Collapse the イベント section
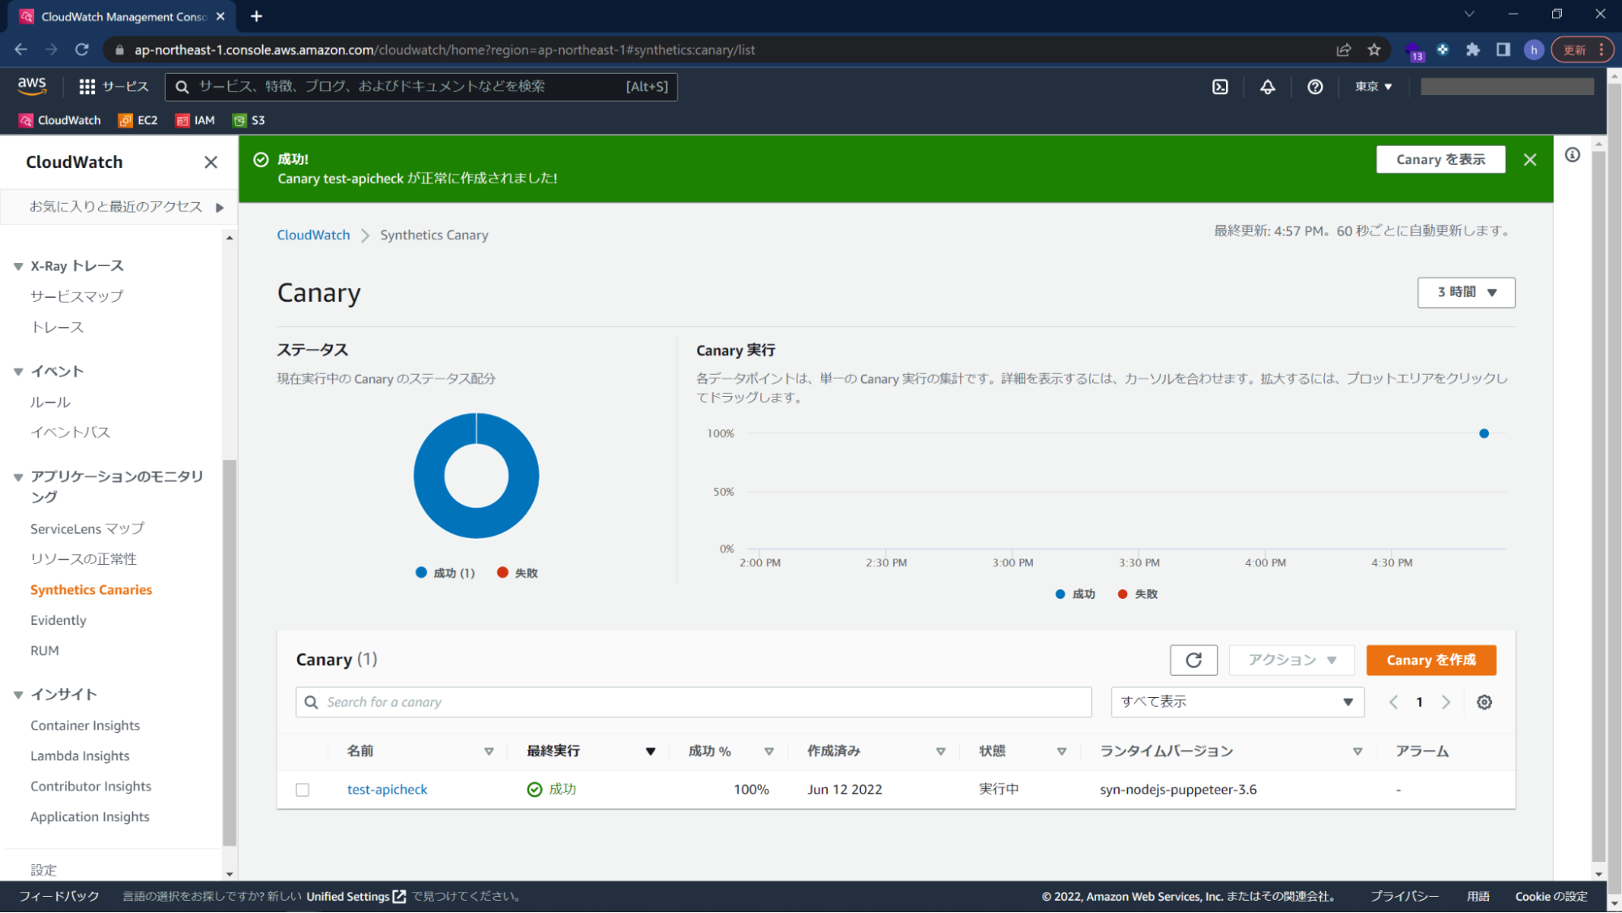Image resolution: width=1622 pixels, height=913 pixels. tap(18, 373)
